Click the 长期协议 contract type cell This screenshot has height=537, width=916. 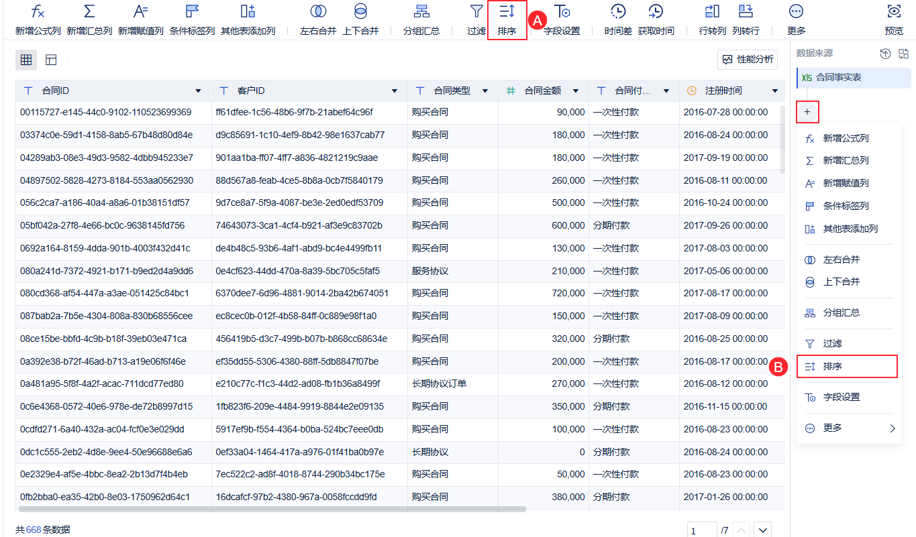tap(453, 452)
